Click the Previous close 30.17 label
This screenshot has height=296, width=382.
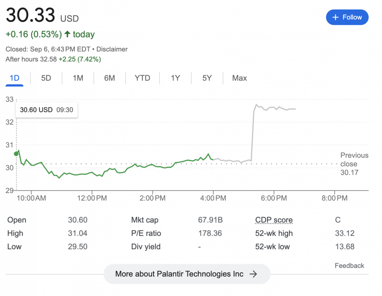pos(354,164)
